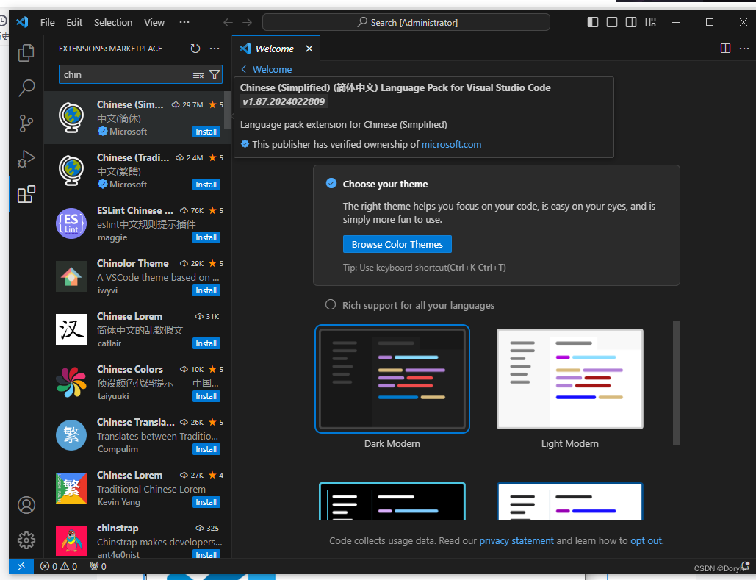
Task: Open the File menu
Action: [47, 22]
